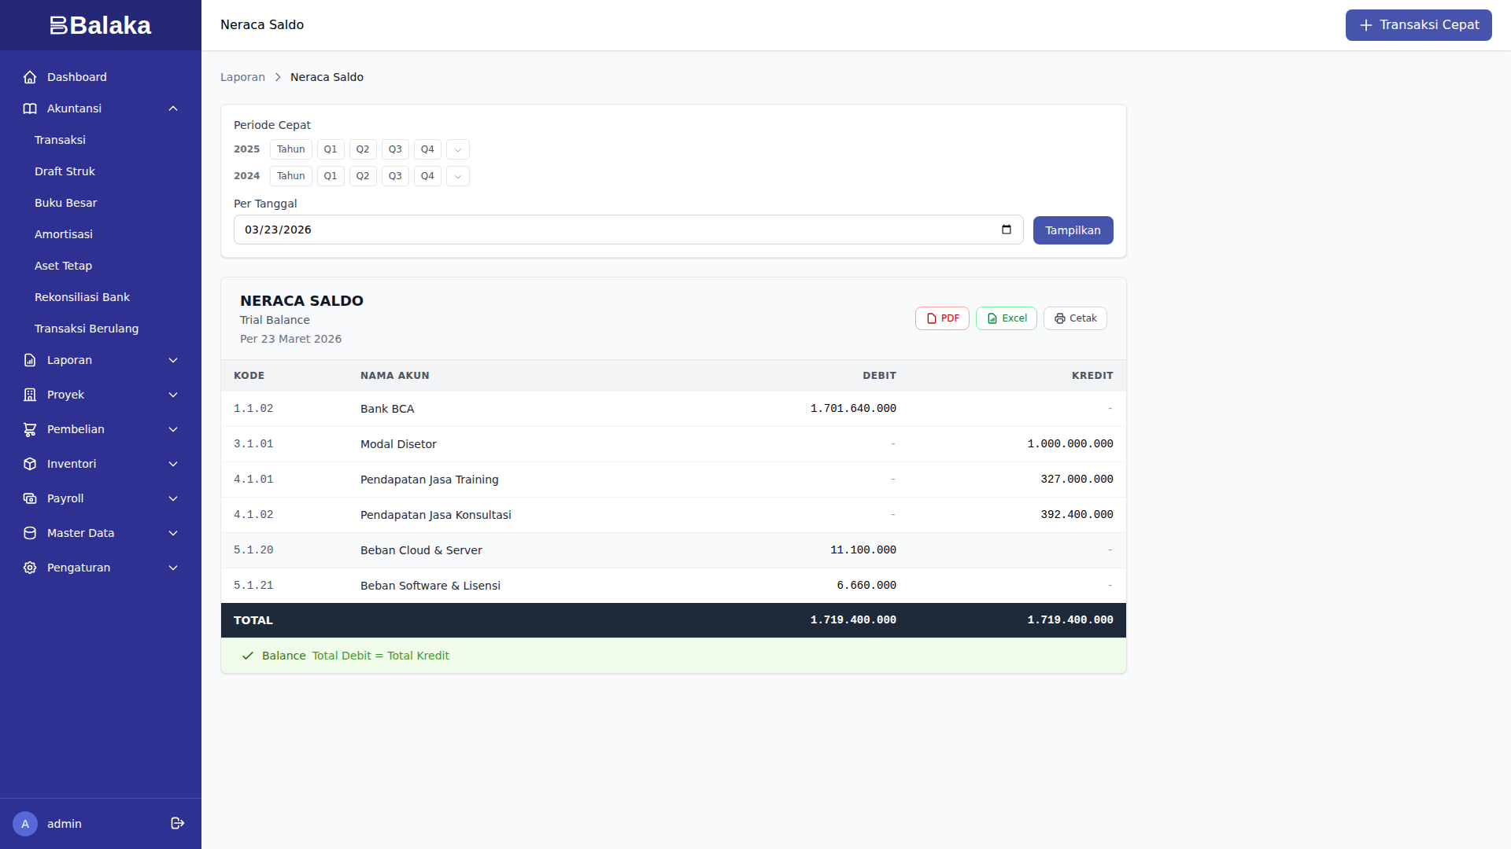The width and height of the screenshot is (1511, 849).
Task: Click the Per Tanggal date field
Action: pyautogui.click(x=614, y=230)
